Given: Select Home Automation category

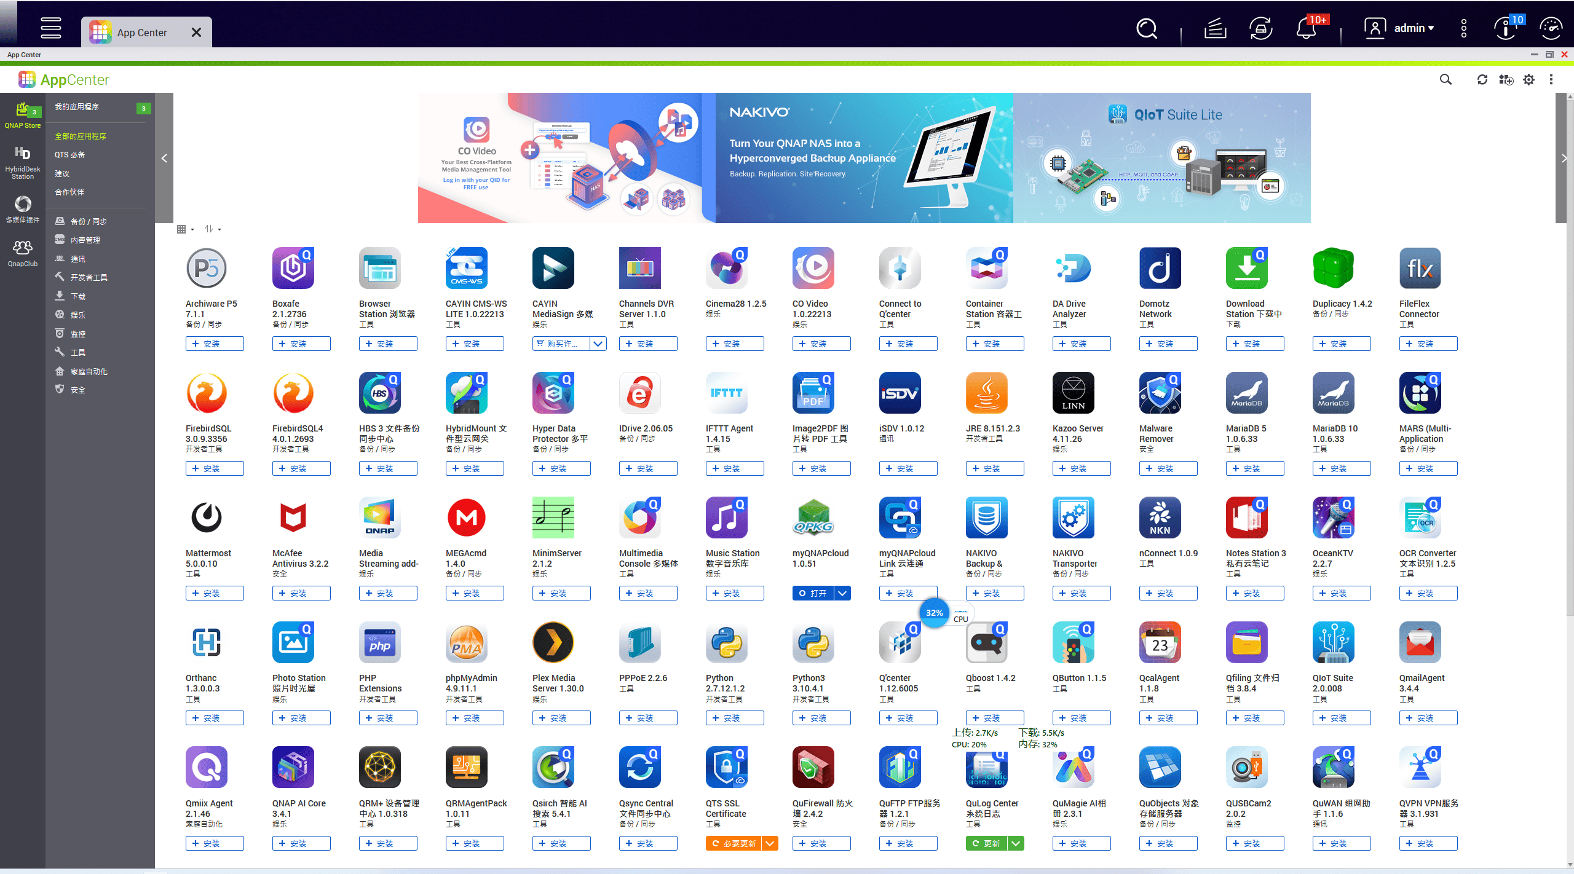Looking at the screenshot, I should [x=89, y=371].
